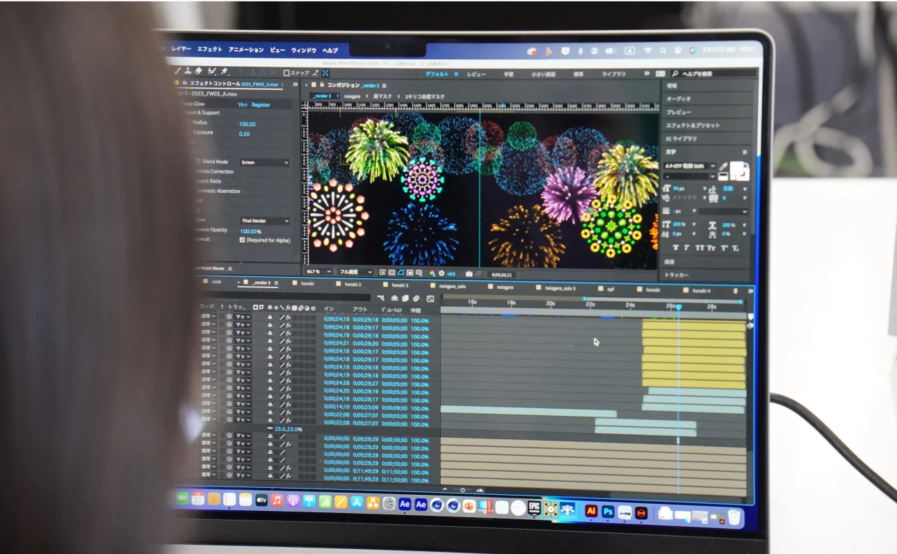Open grid and guide options icon

(419, 272)
